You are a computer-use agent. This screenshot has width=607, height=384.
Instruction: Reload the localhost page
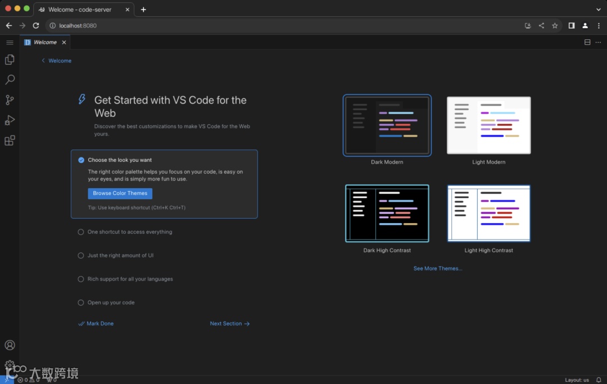click(36, 25)
